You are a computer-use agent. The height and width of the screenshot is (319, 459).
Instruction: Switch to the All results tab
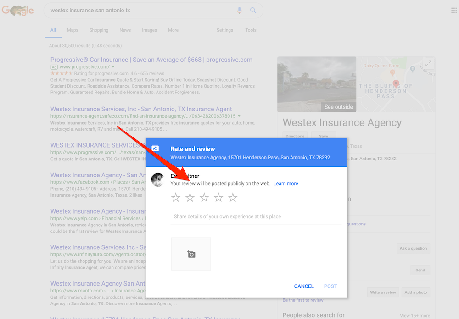[53, 30]
